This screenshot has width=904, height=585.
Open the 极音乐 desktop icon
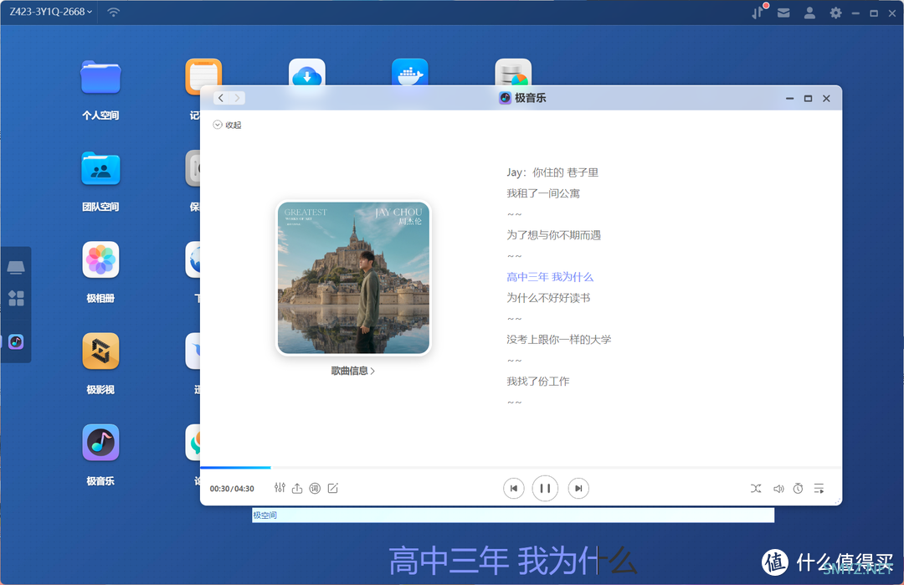100,443
